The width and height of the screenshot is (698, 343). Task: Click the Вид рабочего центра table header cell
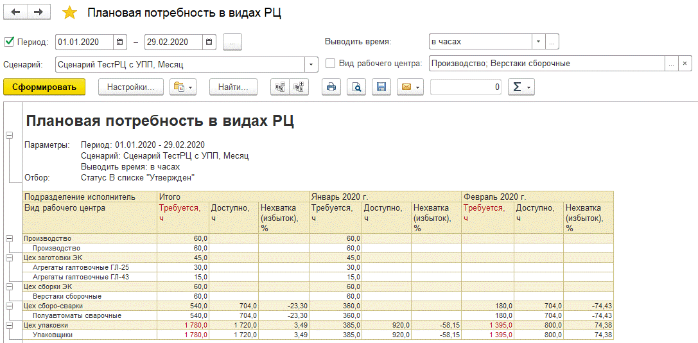pyautogui.click(x=89, y=218)
